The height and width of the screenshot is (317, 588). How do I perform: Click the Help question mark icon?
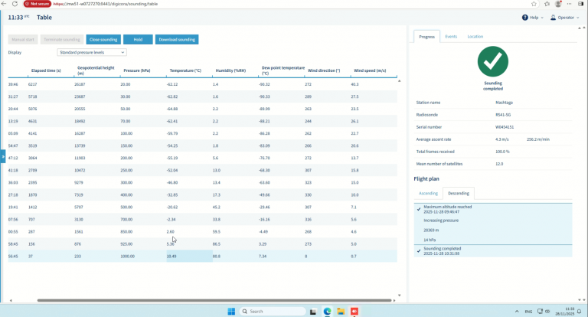[524, 18]
